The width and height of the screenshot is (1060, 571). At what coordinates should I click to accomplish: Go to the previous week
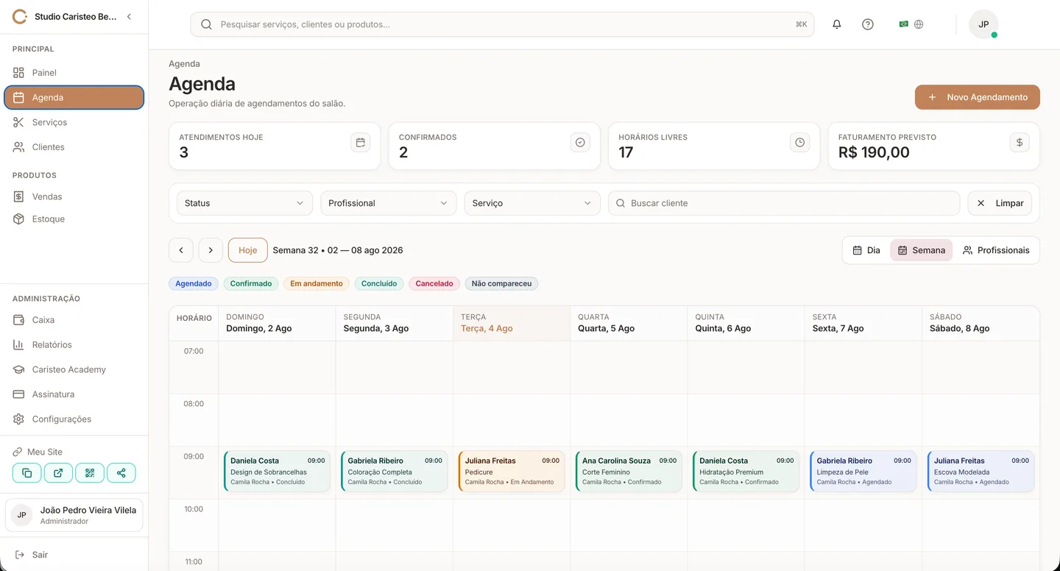181,250
